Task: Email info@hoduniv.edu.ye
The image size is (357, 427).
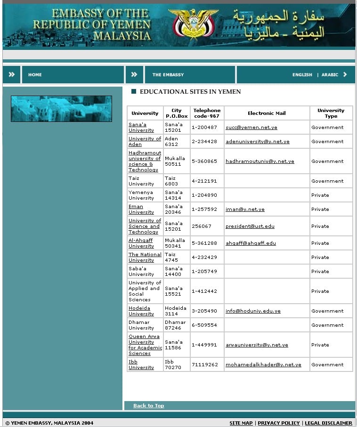Action: click(x=253, y=311)
